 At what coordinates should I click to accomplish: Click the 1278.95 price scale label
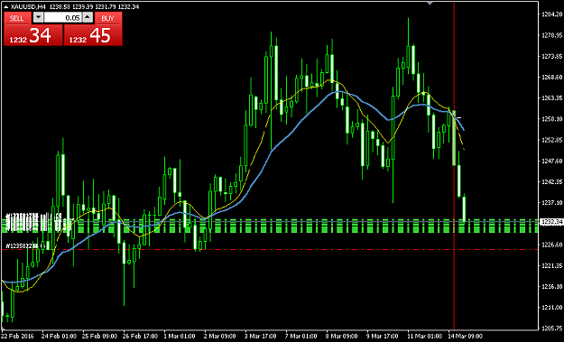pos(551,35)
